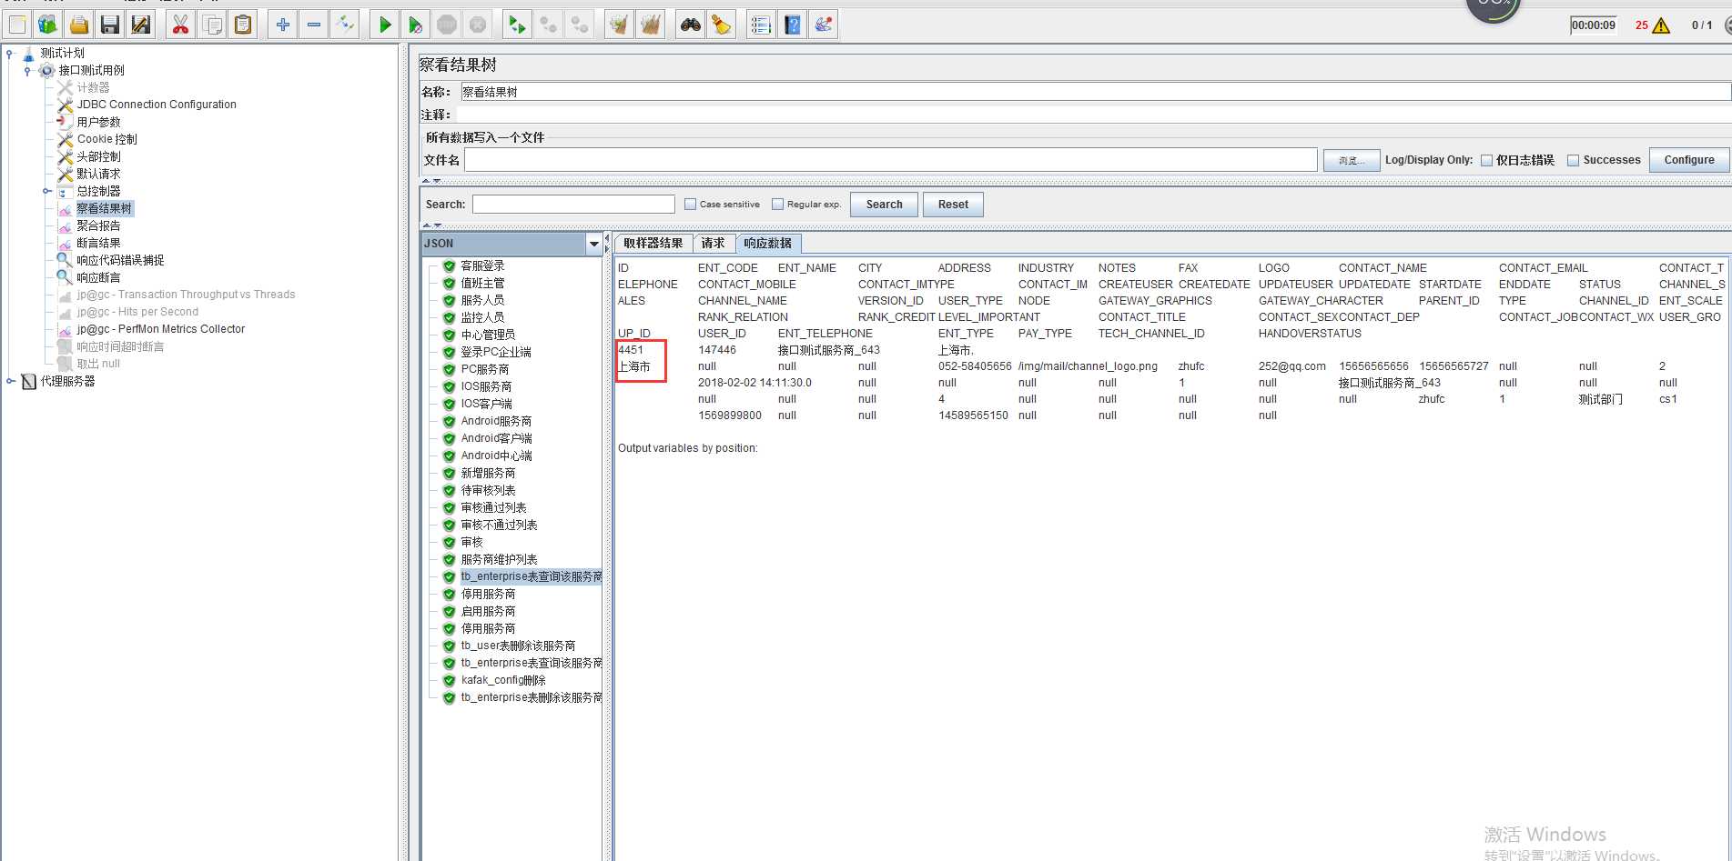Select the 启用服务商 sample result
The image size is (1732, 861).
click(x=488, y=611)
